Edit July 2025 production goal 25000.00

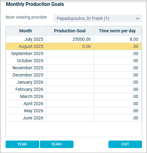(70, 39)
